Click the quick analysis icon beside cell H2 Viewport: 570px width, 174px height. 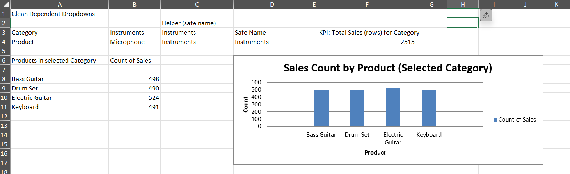(x=486, y=16)
